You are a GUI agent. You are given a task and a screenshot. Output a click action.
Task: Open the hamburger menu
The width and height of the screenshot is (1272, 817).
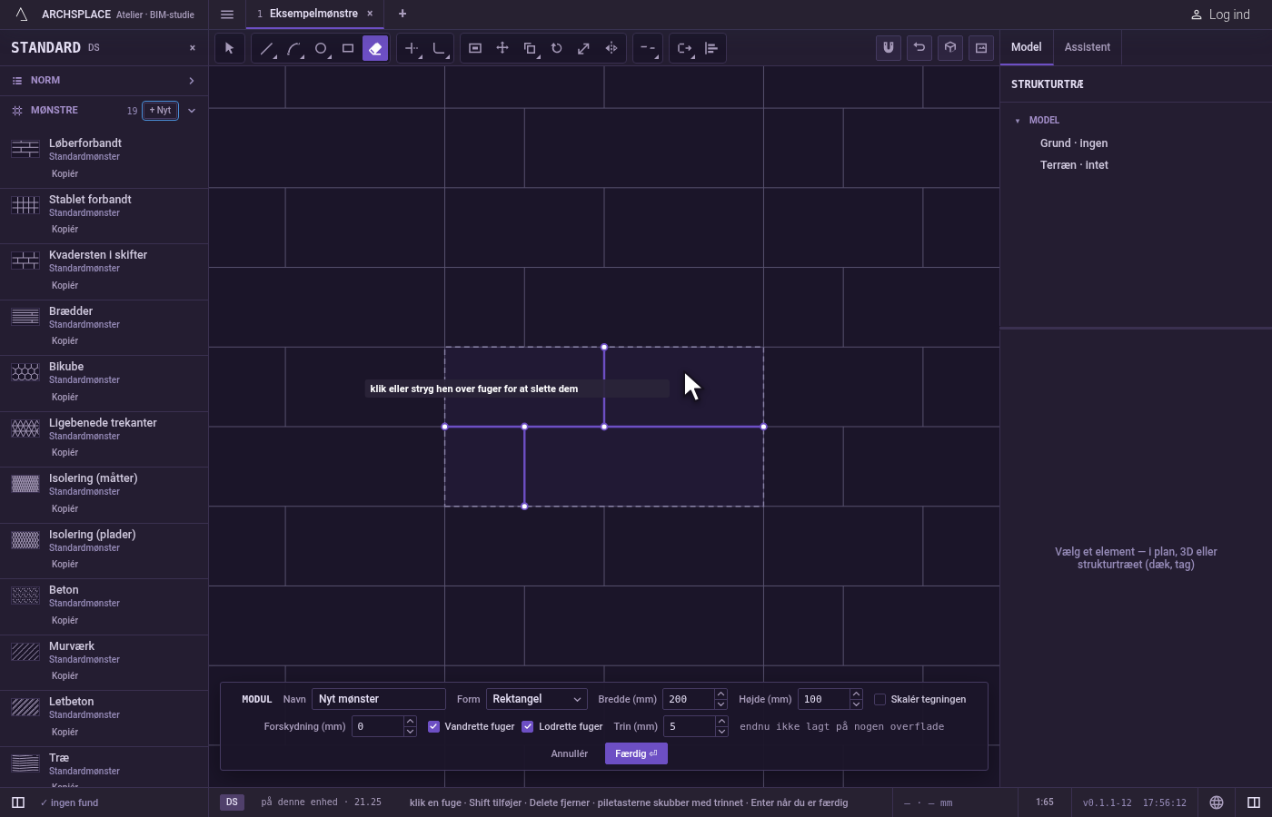(x=227, y=15)
